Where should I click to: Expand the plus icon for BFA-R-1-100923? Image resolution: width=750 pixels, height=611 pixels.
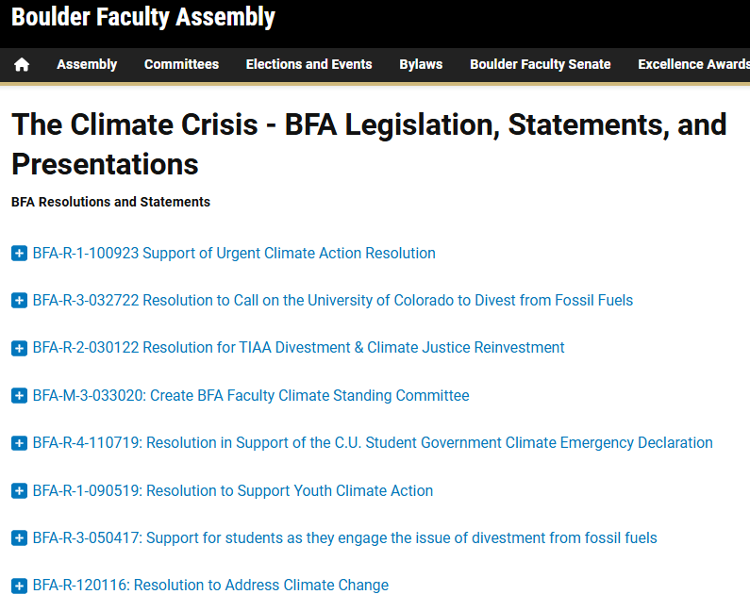click(19, 253)
